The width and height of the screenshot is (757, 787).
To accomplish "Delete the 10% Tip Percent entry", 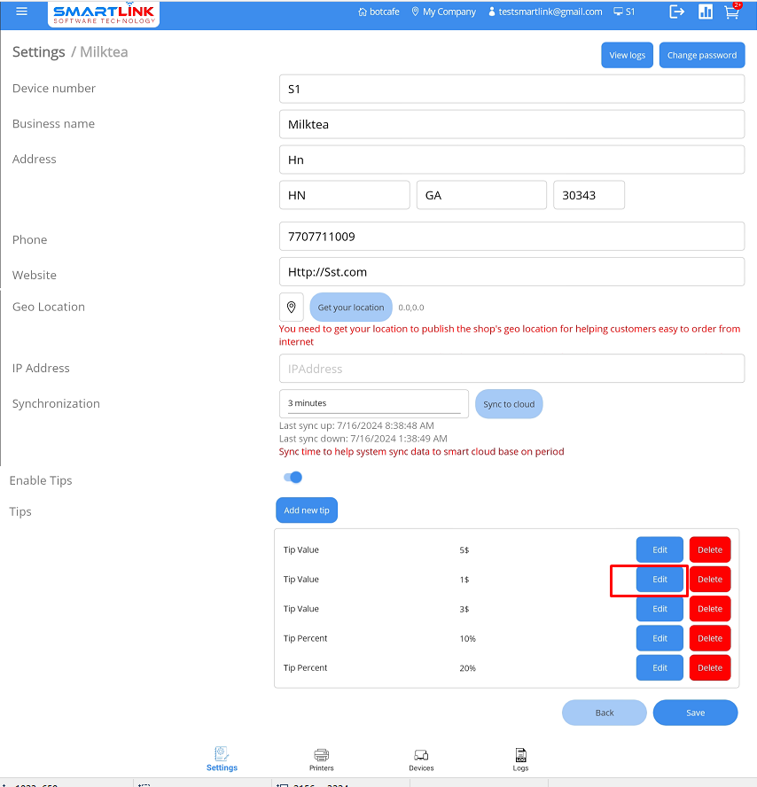I will (x=709, y=638).
